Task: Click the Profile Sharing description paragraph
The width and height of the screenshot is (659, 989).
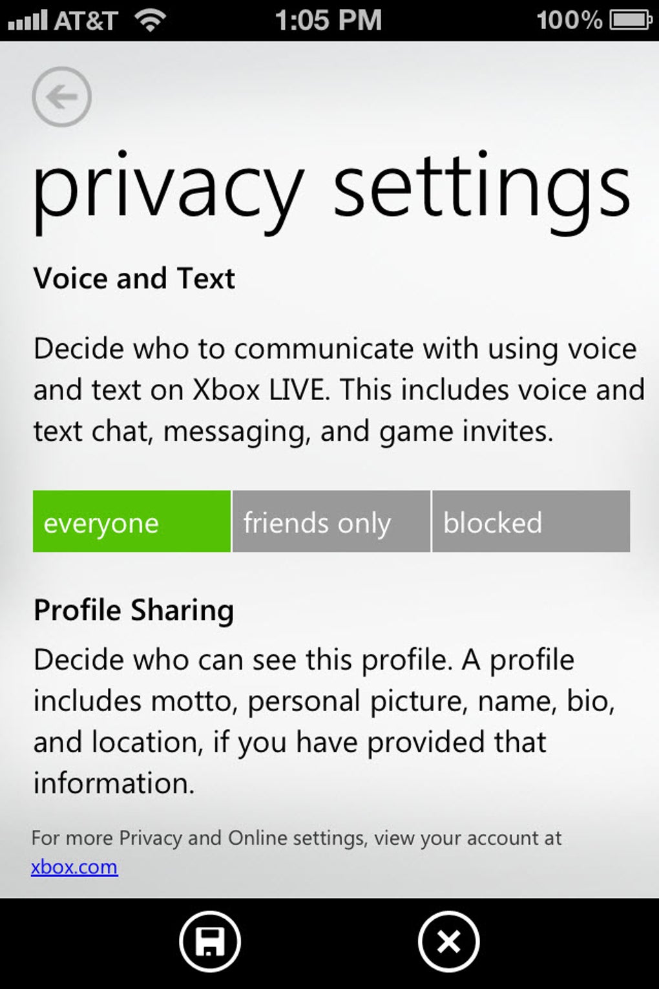Action: coord(323,721)
